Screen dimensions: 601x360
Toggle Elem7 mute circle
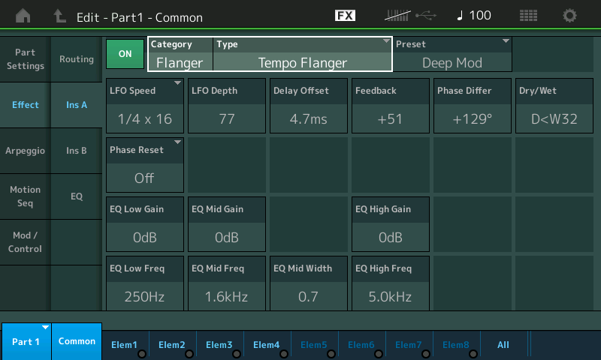pos(426,354)
